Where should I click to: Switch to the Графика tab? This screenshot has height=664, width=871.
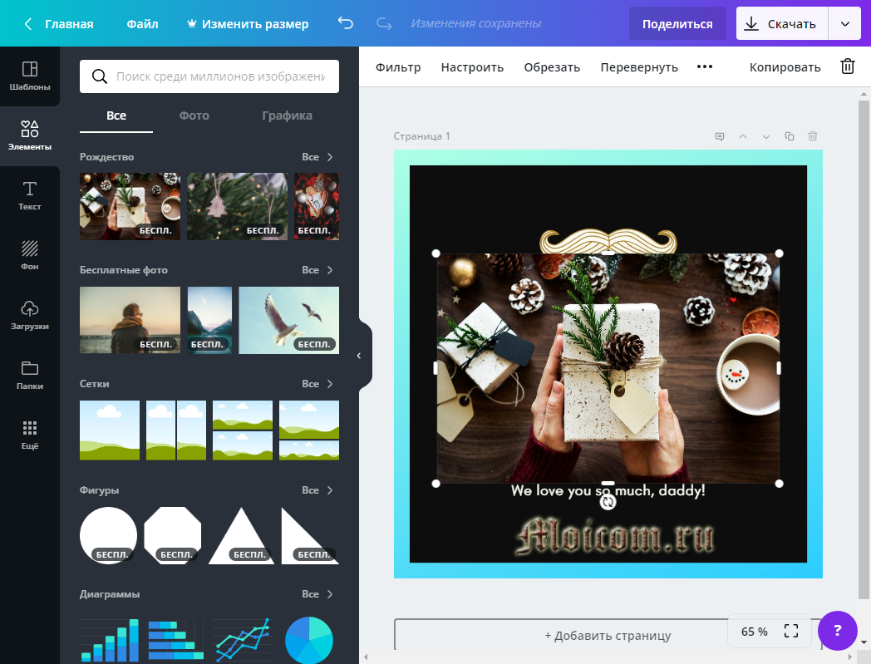coord(287,116)
